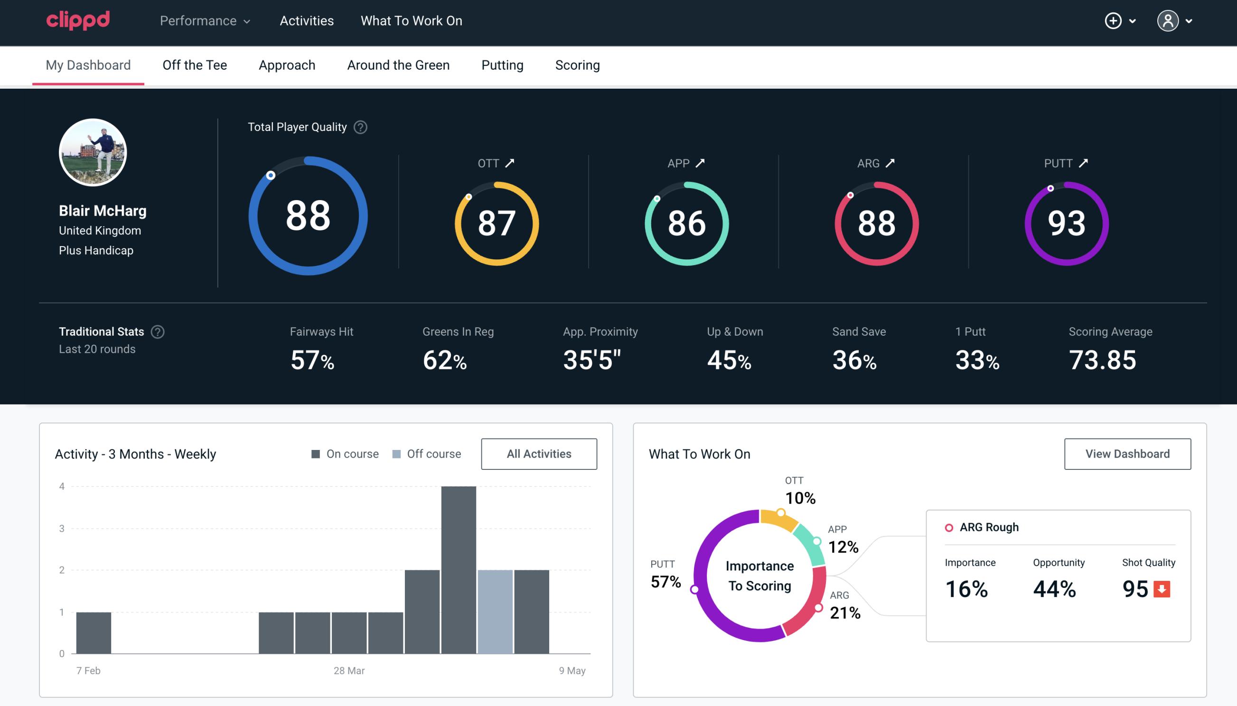1237x706 pixels.
Task: Click View Dashboard button
Action: coord(1126,453)
